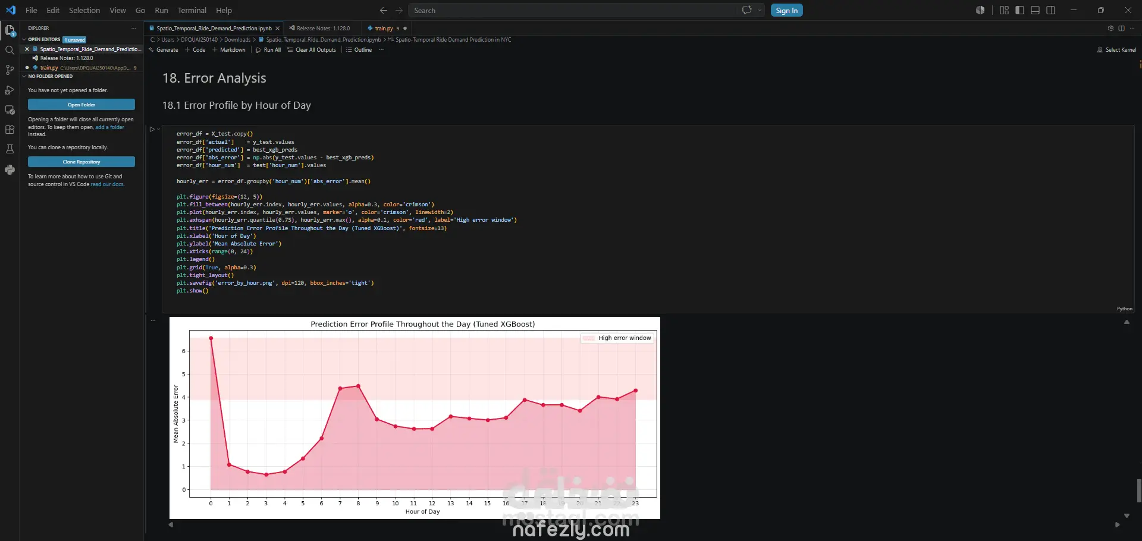
Task: Open the Terminal menu
Action: tap(192, 10)
